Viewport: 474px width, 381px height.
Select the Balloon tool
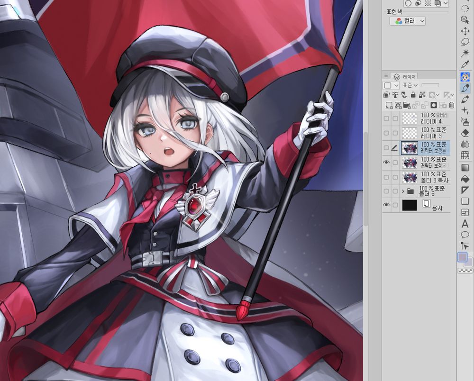pyautogui.click(x=465, y=235)
